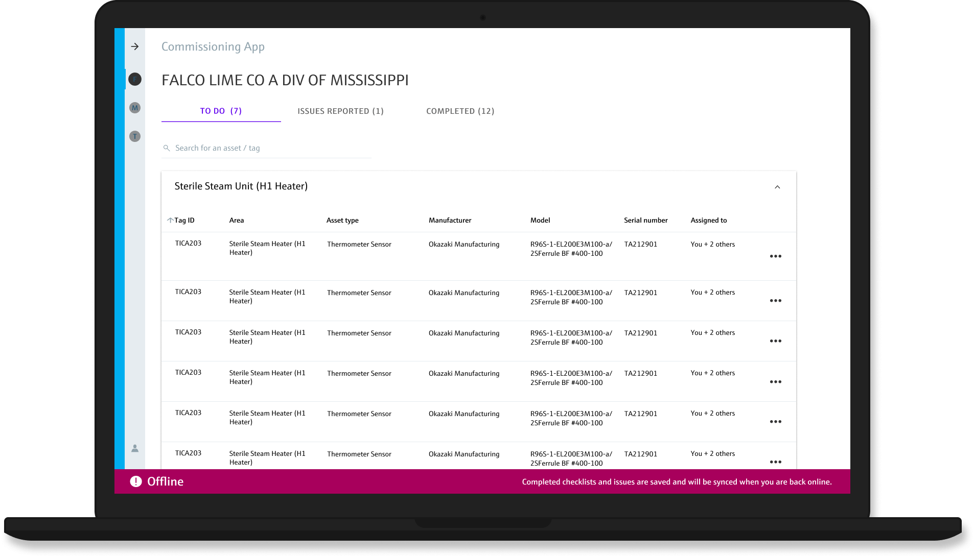The height and width of the screenshot is (557, 974).
Task: Click the Sterile Steam Unit (H1 Heater) title
Action: pos(241,186)
